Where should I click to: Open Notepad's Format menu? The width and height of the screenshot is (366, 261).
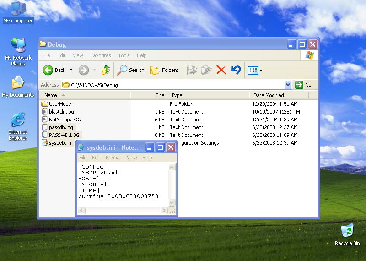[113, 158]
